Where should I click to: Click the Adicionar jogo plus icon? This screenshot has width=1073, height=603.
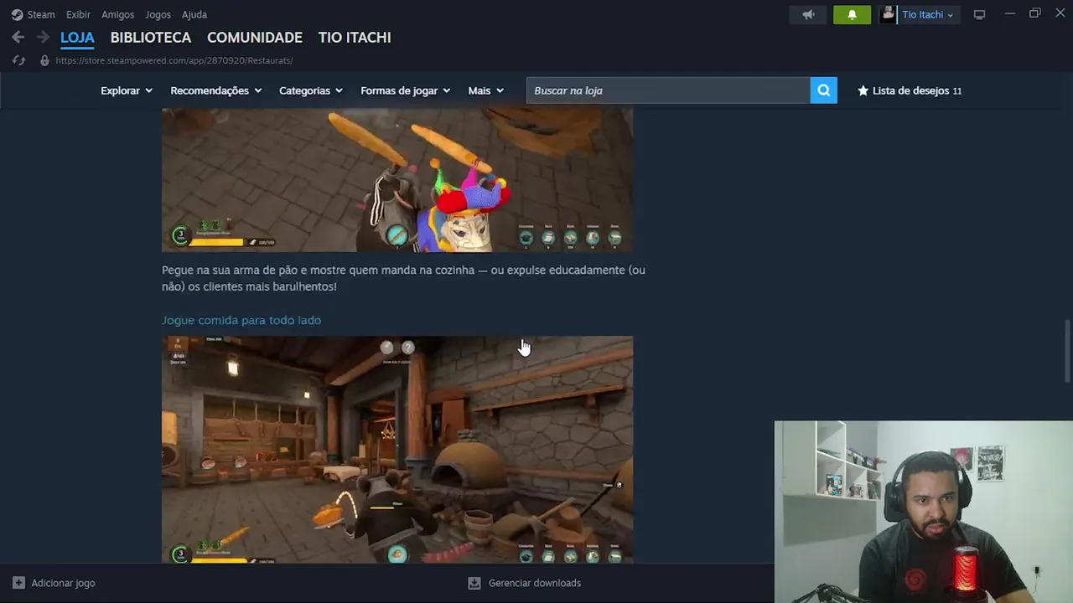click(x=18, y=583)
